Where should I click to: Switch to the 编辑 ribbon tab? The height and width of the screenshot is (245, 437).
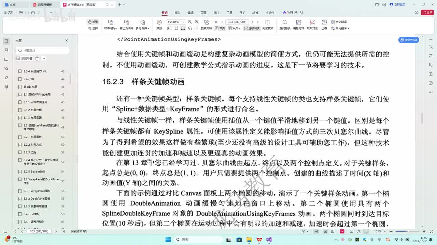(x=191, y=13)
